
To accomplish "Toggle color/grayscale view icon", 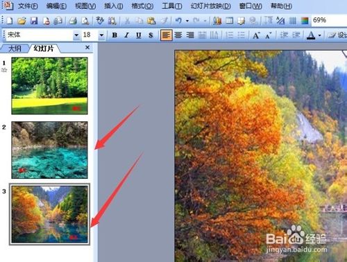I will tap(305, 21).
